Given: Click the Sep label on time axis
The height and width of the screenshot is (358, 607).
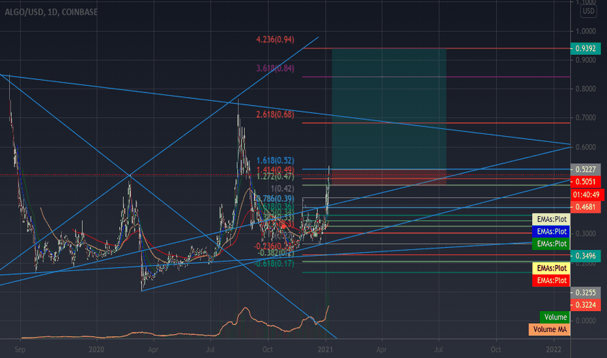Looking at the screenshot, I should coord(20,350).
